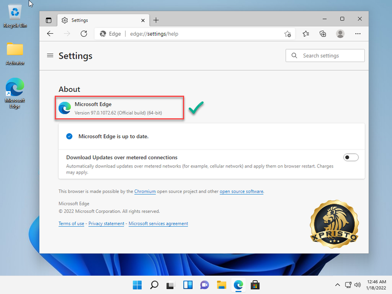Maximize the Edge window
The image size is (392, 294).
[342, 19]
